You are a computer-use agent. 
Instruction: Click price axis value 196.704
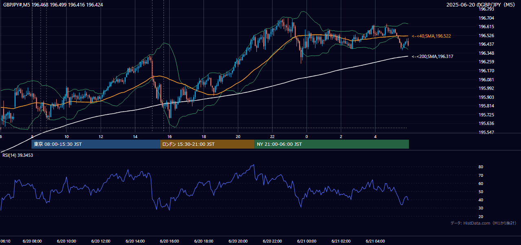pyautogui.click(x=486, y=18)
